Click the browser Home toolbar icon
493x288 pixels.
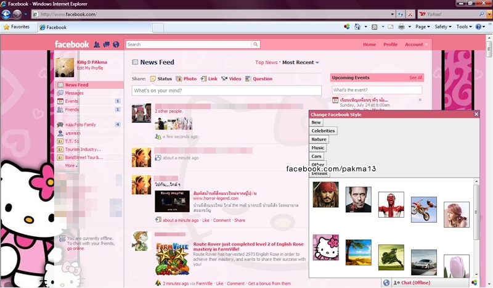point(357,27)
